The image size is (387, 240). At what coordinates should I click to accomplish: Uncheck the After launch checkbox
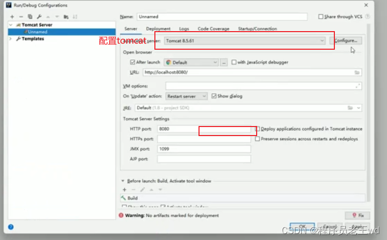click(132, 62)
